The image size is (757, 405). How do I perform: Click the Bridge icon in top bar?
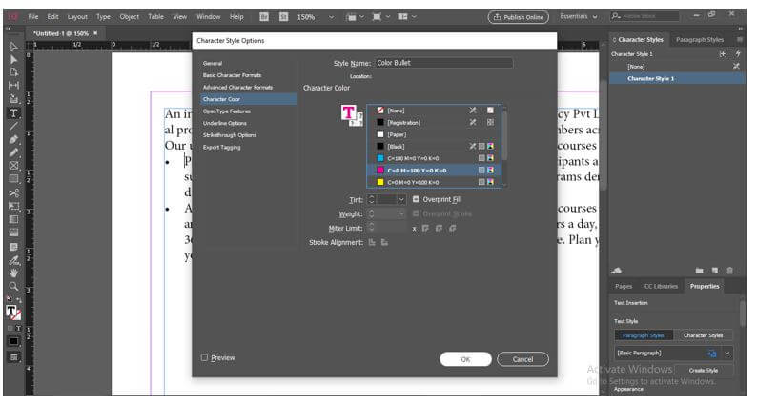tap(264, 17)
